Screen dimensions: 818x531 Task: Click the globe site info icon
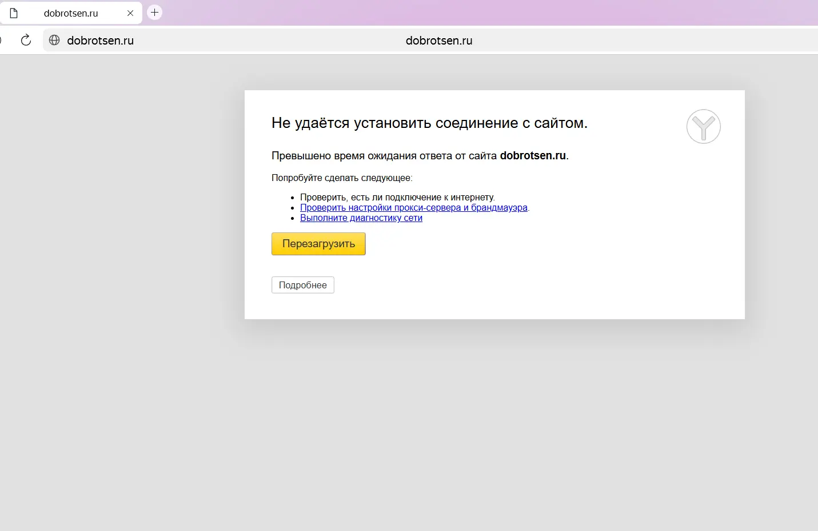54,40
